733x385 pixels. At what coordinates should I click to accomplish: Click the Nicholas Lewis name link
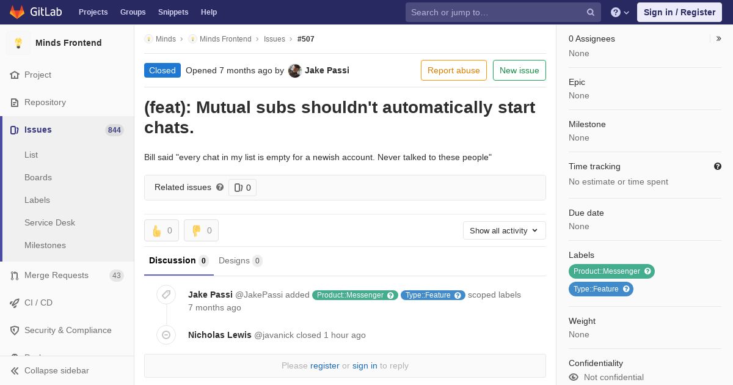pyautogui.click(x=220, y=335)
